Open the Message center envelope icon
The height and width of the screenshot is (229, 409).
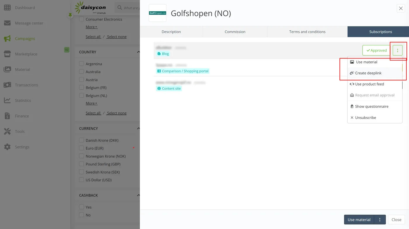pos(7,23)
